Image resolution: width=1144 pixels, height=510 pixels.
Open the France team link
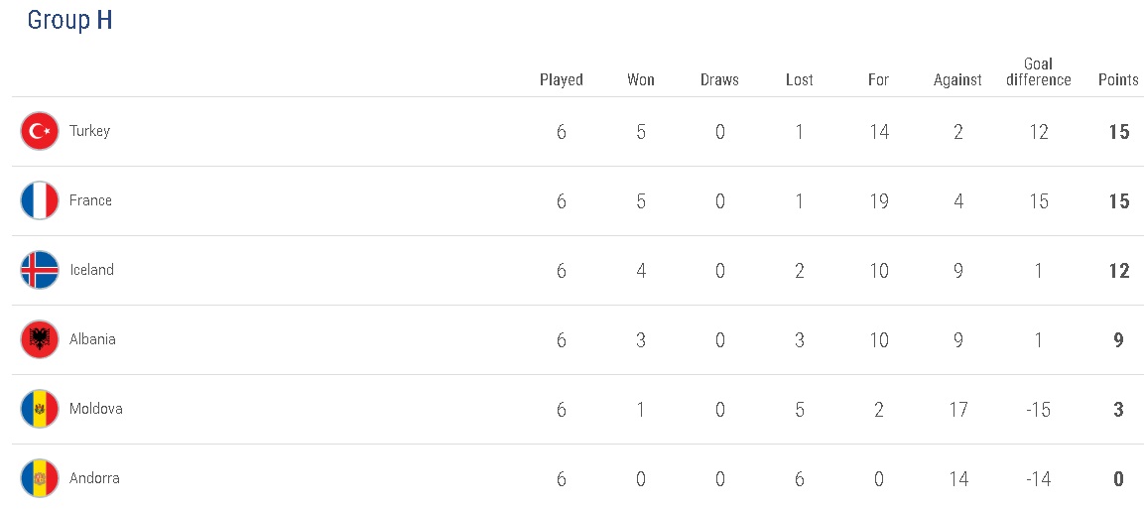coord(90,200)
